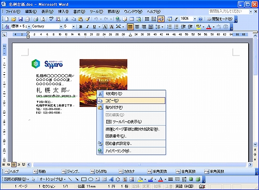Click the Print icon in the toolbar

pos(36,19)
